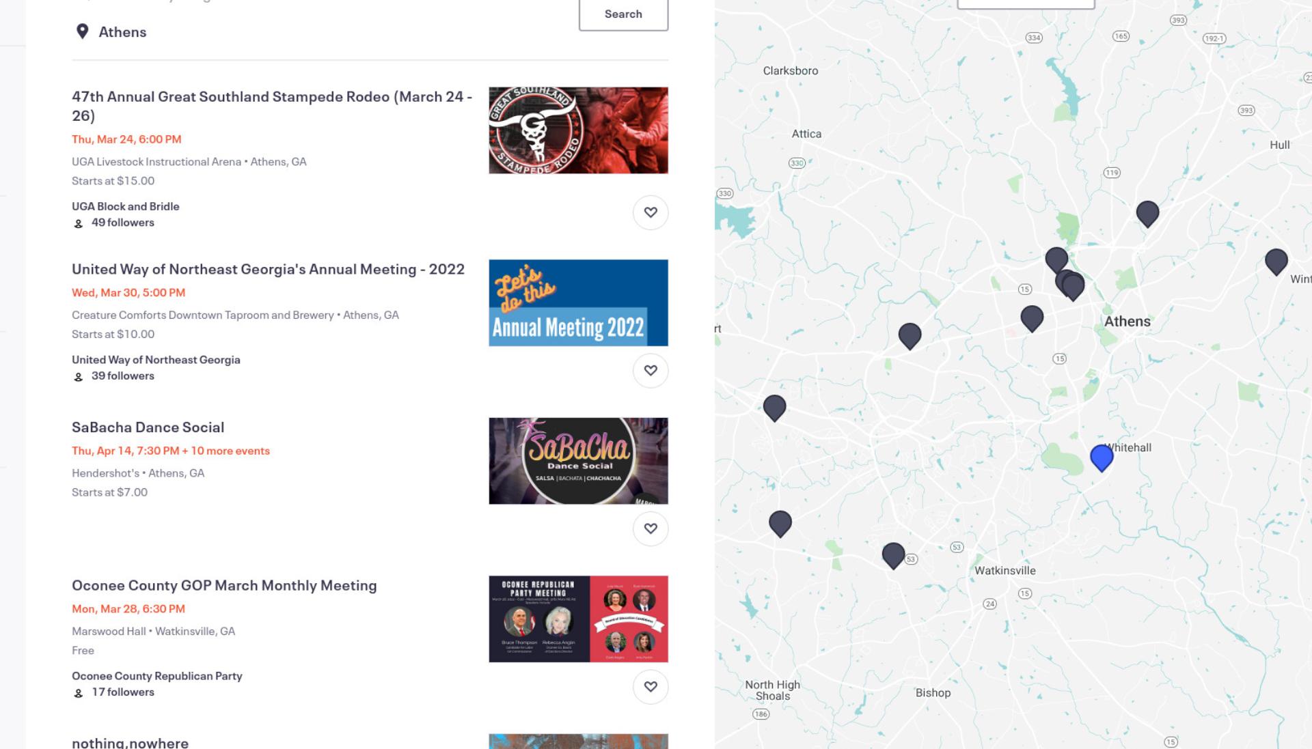Click the Athens location input field

[321, 32]
